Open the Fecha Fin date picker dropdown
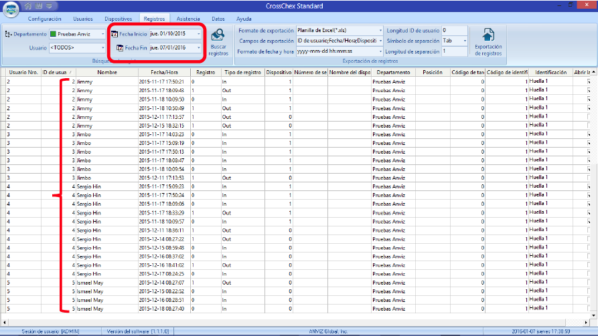Screen dimensions: 598x336 coord(198,48)
